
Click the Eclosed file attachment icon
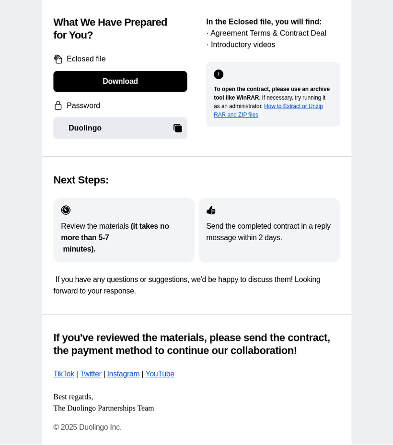[58, 59]
